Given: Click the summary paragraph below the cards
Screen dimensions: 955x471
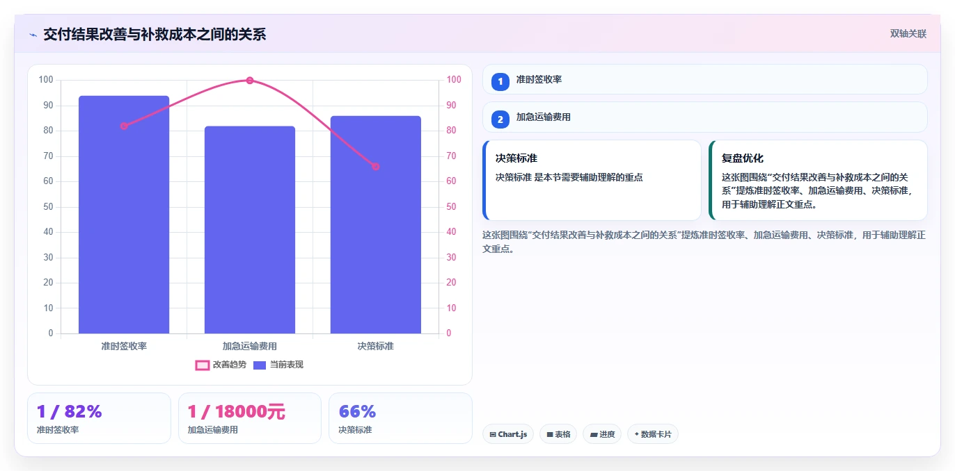Looking at the screenshot, I should tap(704, 242).
